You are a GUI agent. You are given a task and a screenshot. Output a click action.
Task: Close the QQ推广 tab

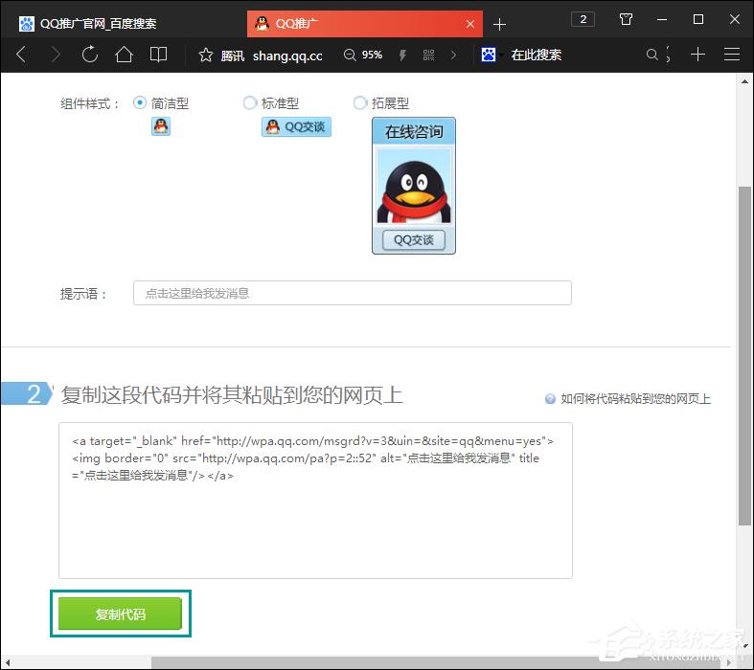pos(470,24)
